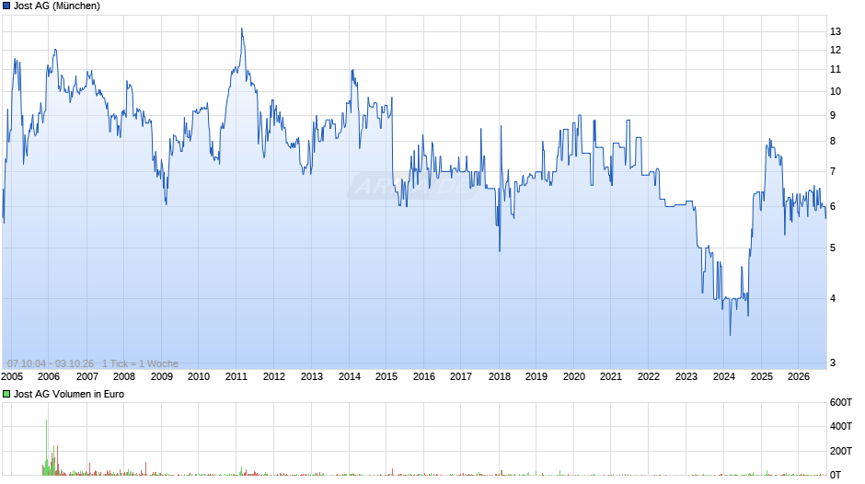This screenshot has width=865, height=484.
Task: Click the price axis value 3
Action: [833, 363]
